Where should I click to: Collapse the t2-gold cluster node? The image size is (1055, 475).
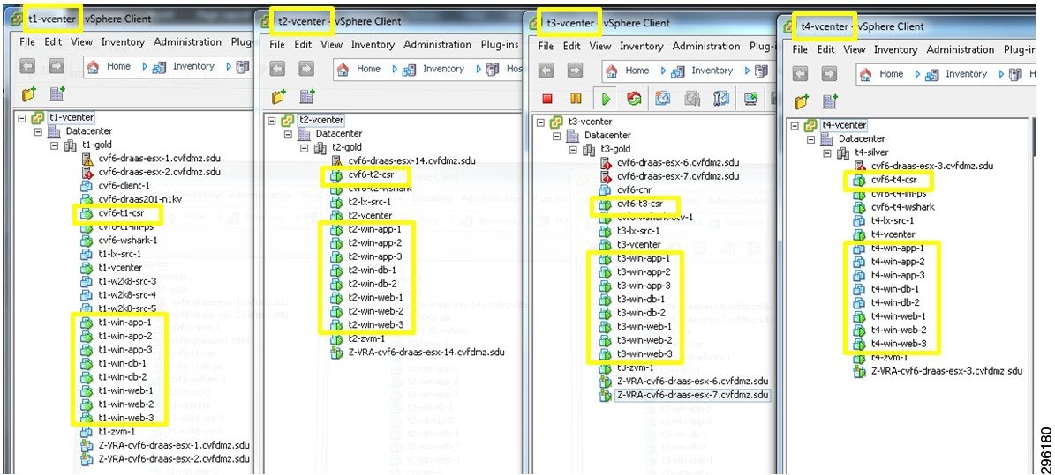[304, 148]
